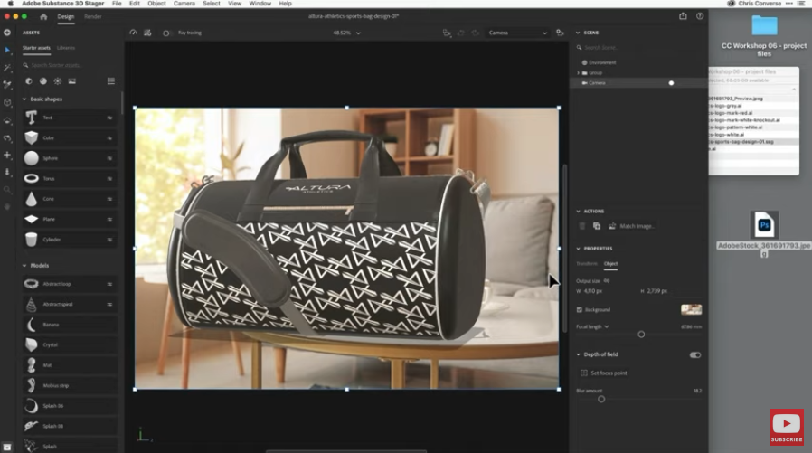The height and width of the screenshot is (453, 812).
Task: Click the Sphere basic shape
Action: 70,158
